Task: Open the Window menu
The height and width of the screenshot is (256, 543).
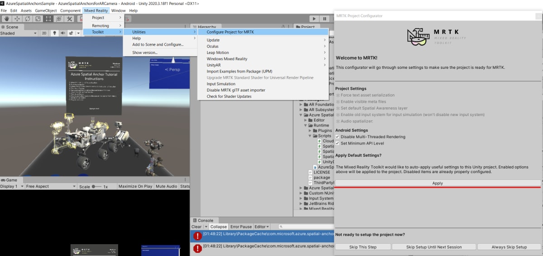Action: [x=119, y=10]
